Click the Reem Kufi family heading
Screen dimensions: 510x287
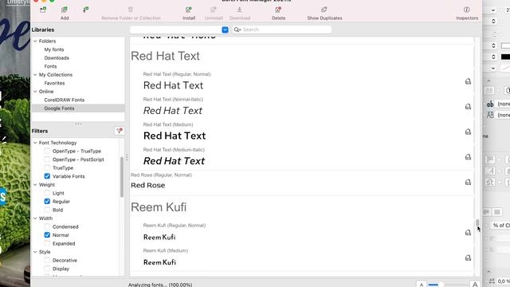[159, 207]
